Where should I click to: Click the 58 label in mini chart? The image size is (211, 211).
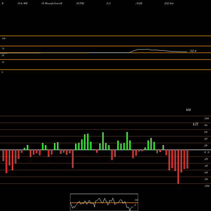point(136,200)
